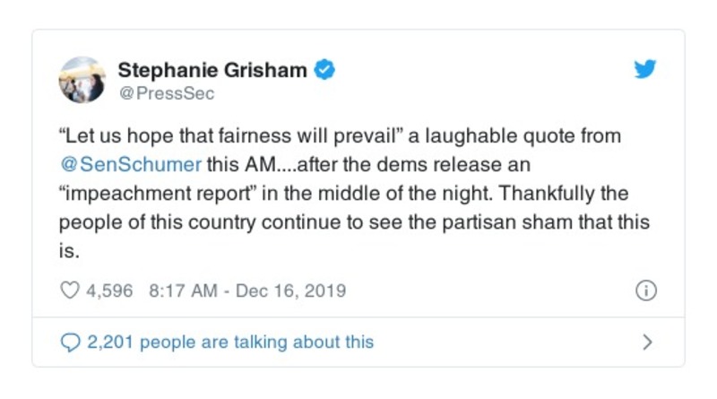This screenshot has height=399, width=717.
Task: Open "2,201 people are talking about this"
Action: click(x=229, y=342)
